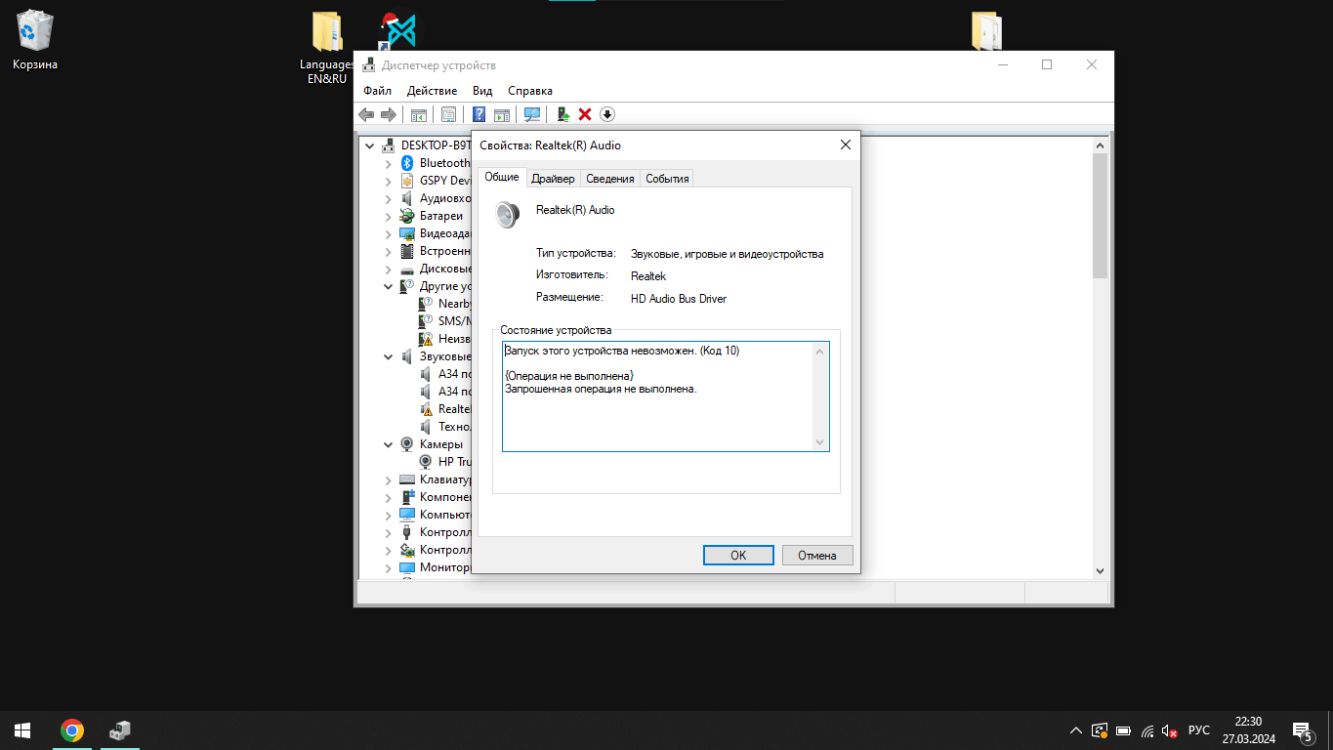Click inside the device status text box
Screen dimensions: 1333x750
tap(657, 396)
